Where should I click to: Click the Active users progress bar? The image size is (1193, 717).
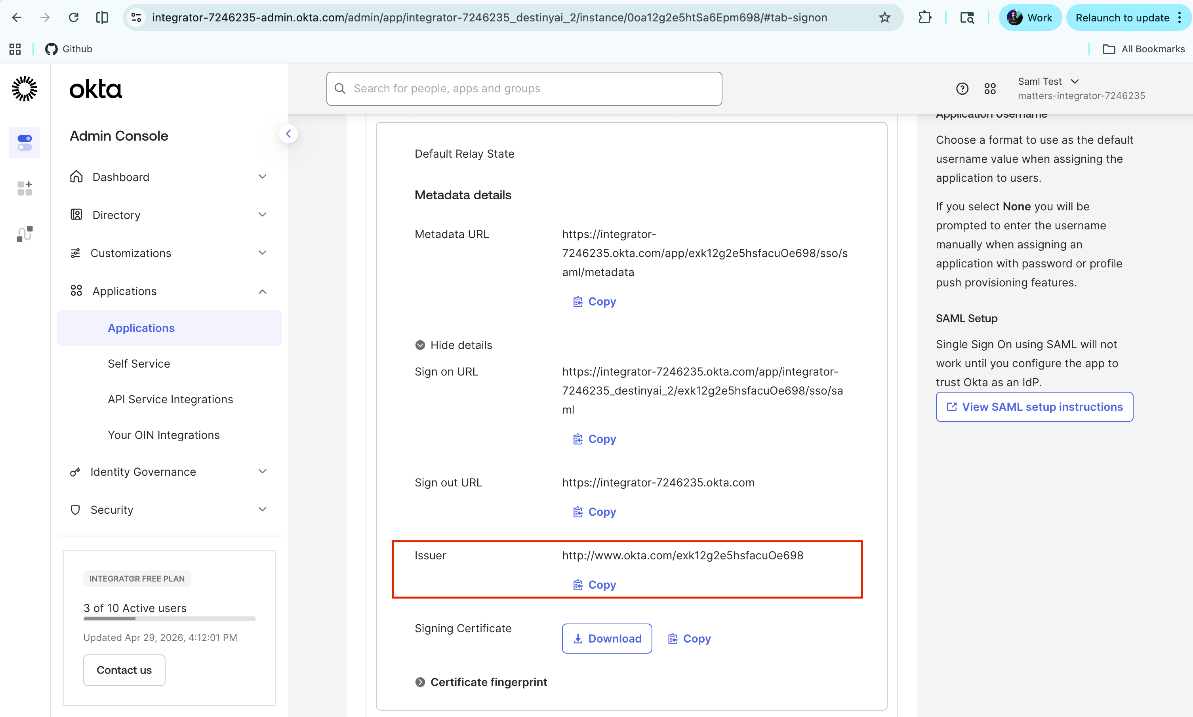click(170, 619)
